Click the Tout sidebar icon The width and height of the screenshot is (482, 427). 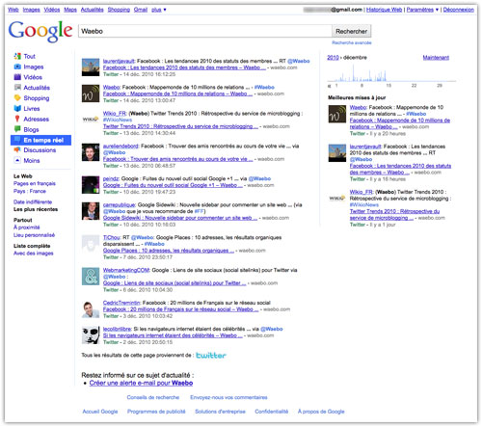point(17,56)
